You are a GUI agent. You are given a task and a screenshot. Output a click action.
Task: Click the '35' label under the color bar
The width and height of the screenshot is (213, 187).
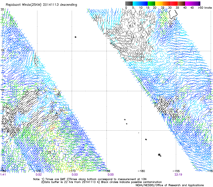(177, 8)
